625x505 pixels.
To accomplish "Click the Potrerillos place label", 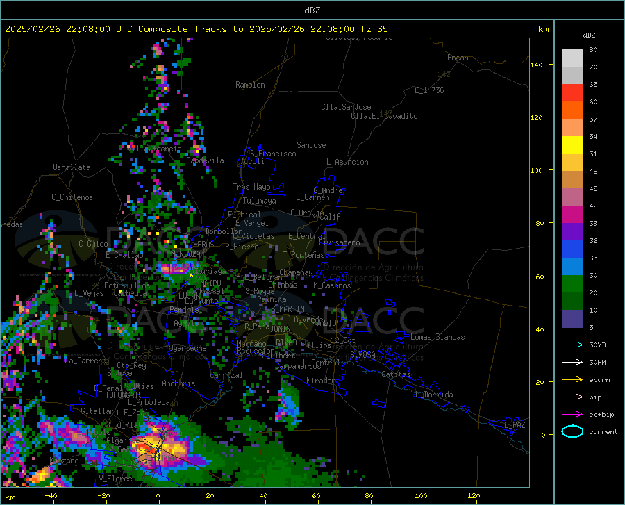I will coord(127,285).
